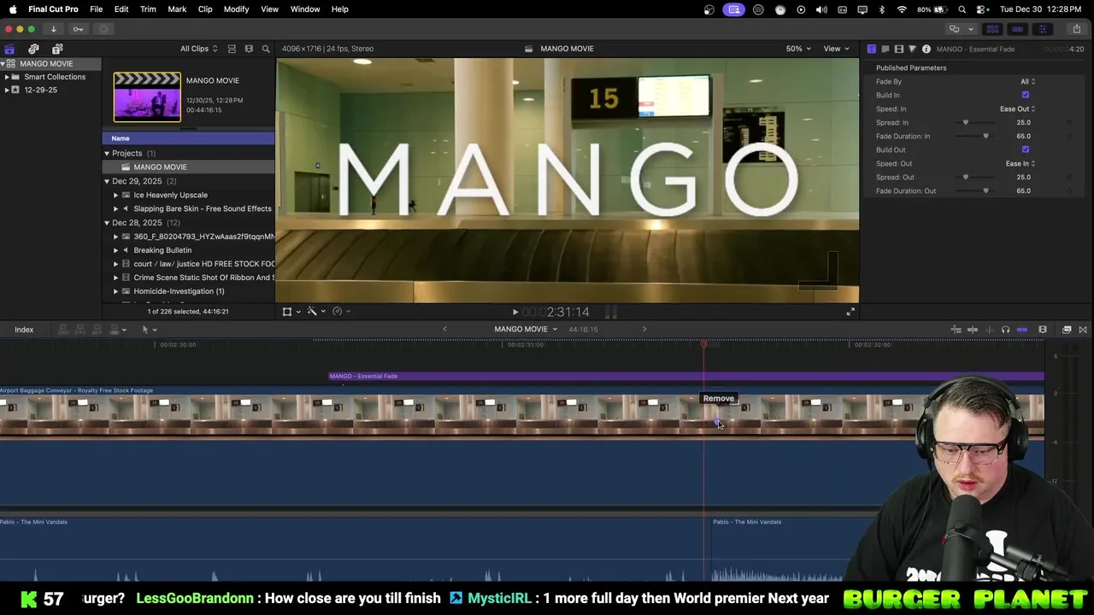Select the MANGO MOVIE project thumbnail
Screen dimensions: 1094x615
pos(147,97)
